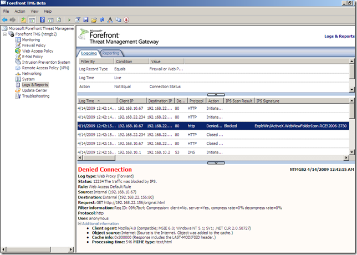Click the System node icon
The width and height of the screenshot is (357, 255).
18,79
